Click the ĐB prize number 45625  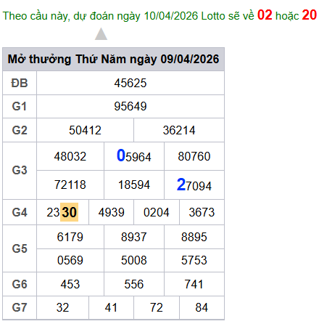pos(130,83)
